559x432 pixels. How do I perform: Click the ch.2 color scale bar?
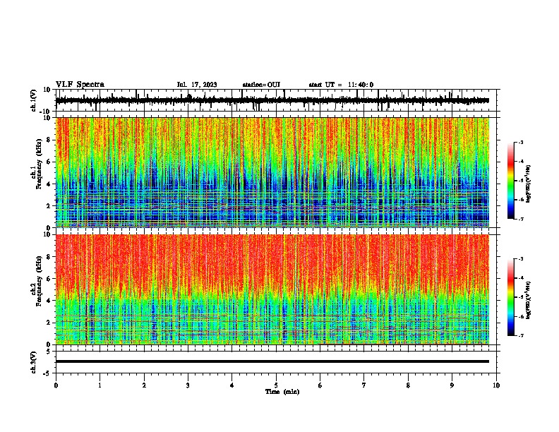pos(510,297)
